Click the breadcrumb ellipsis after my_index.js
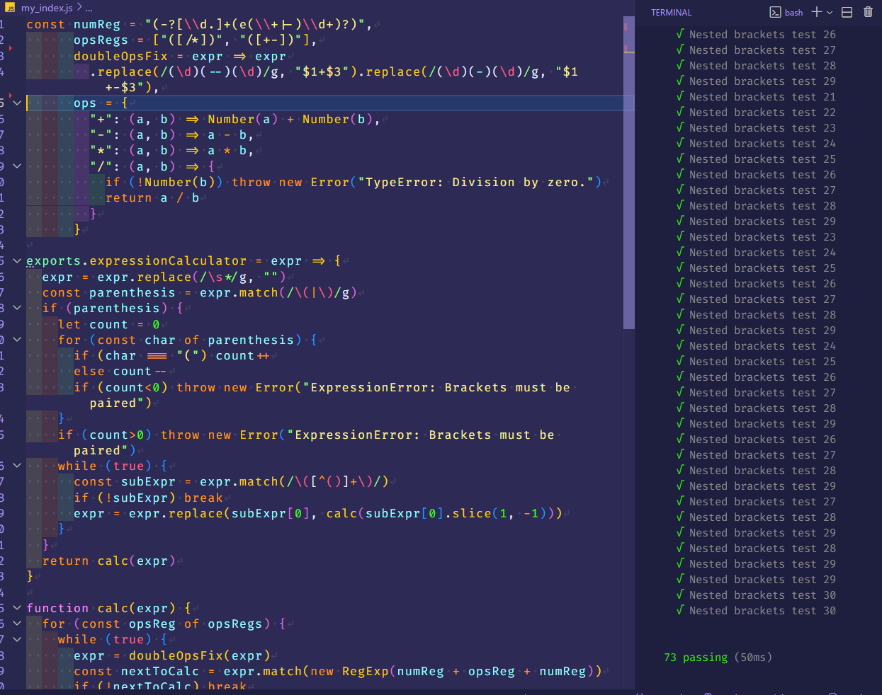The image size is (882, 695). pos(89,8)
